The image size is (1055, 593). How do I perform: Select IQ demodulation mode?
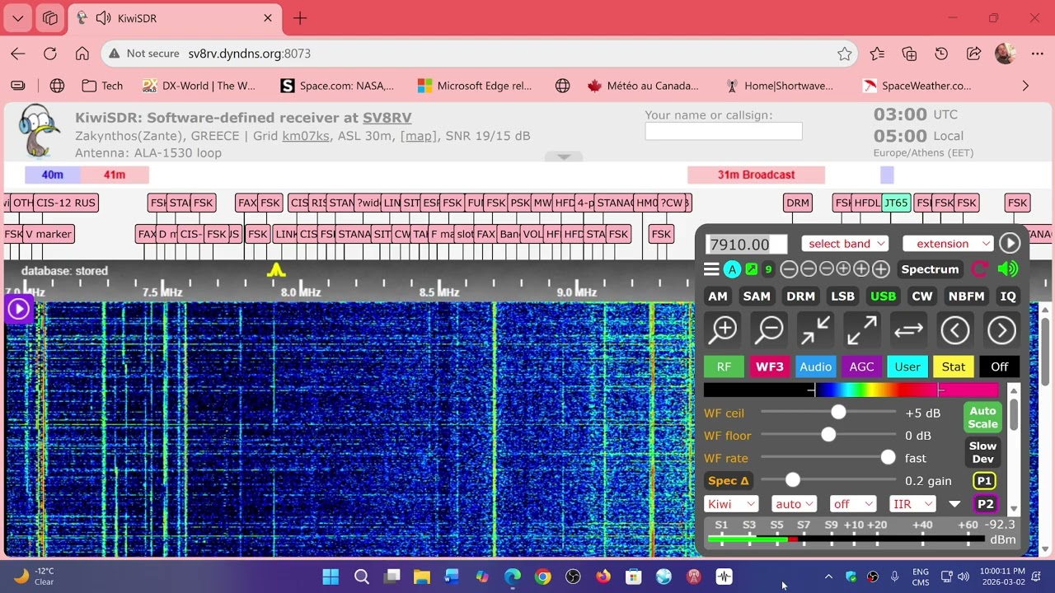(1007, 296)
